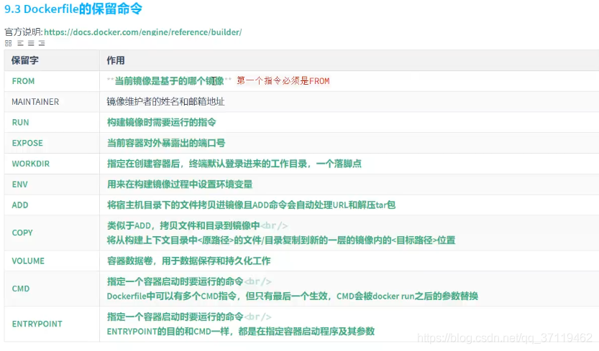Click the '9.3 Dockerfile的保留命令' heading
This screenshot has width=599, height=351.
click(x=73, y=9)
